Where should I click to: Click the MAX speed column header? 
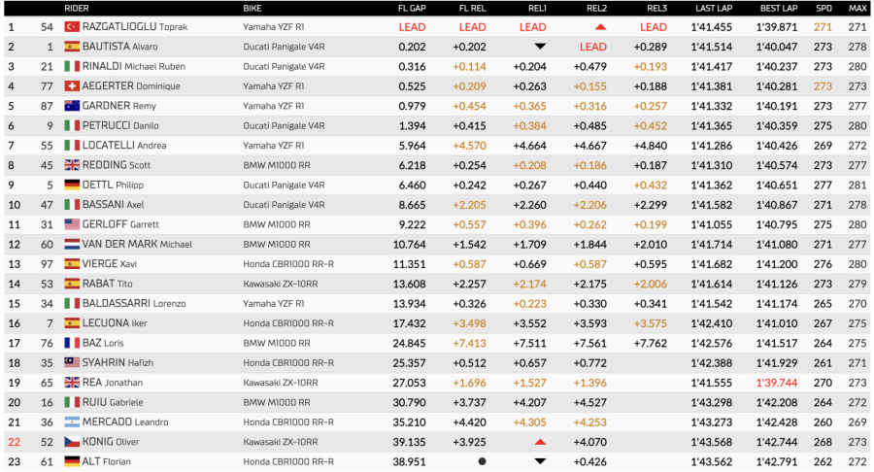(x=857, y=8)
